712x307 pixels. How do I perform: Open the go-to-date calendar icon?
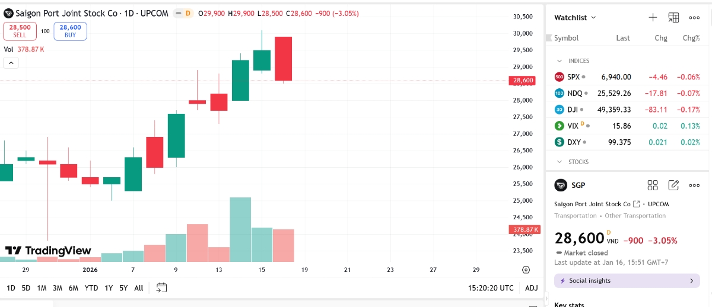click(x=161, y=288)
